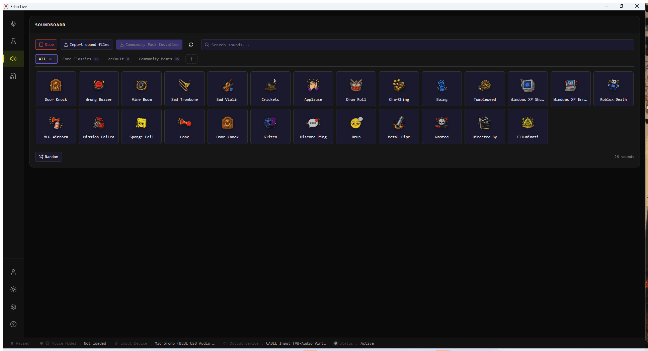Play the Roblox Death sound
648x351 pixels.
click(614, 89)
